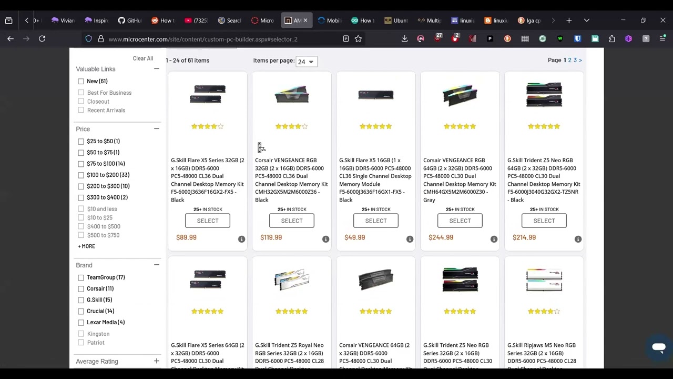Bookmark this page with star icon
Viewport: 673px width, 379px height.
358,38
